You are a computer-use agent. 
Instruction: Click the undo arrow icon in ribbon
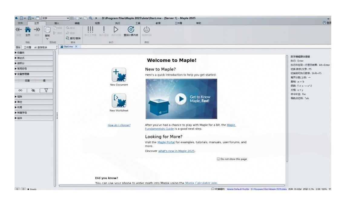pos(68,28)
